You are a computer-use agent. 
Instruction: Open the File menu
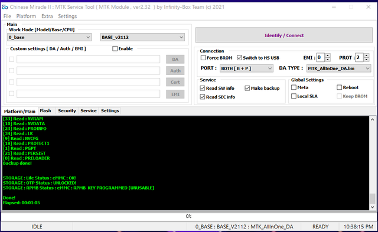(x=7, y=16)
